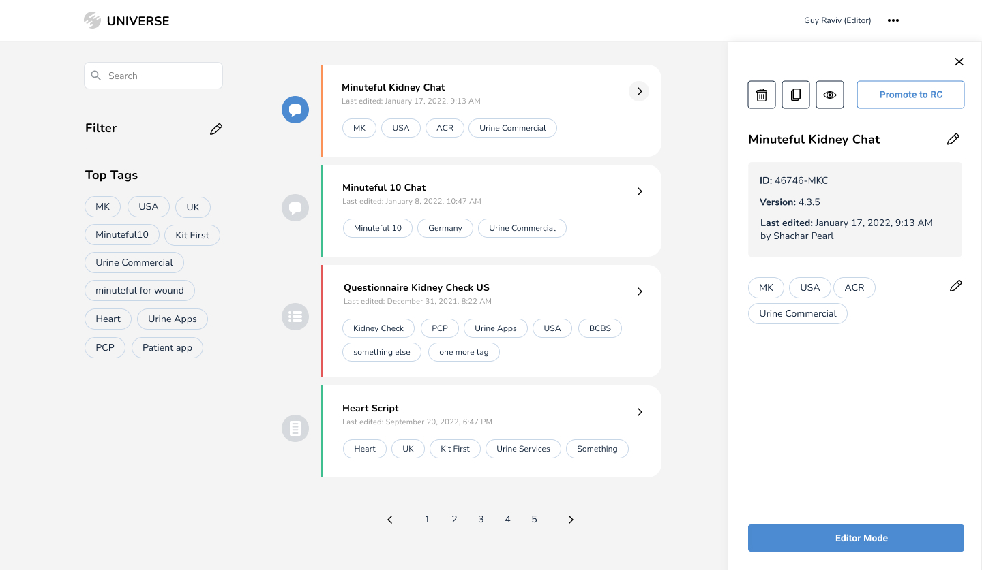Image resolution: width=982 pixels, height=570 pixels.
Task: Click ID 46746-MKC text
Action: pos(794,180)
